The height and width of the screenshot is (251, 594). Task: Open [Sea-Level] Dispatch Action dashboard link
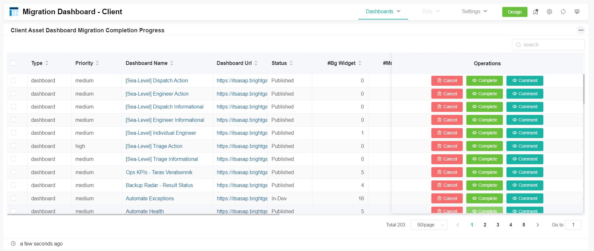[x=157, y=80]
